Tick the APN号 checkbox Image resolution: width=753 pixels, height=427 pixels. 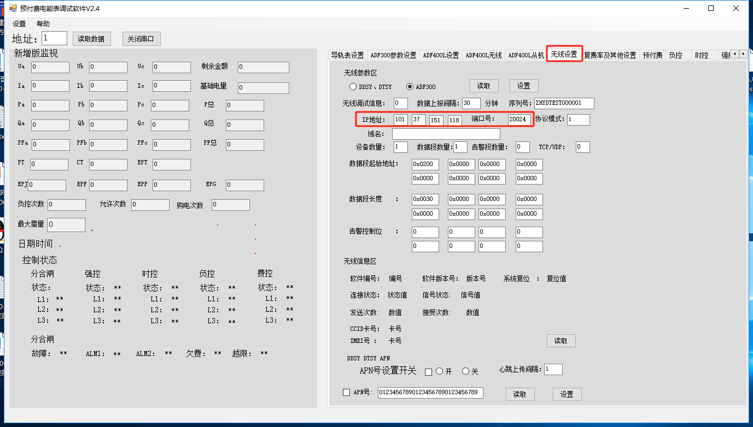pyautogui.click(x=346, y=392)
